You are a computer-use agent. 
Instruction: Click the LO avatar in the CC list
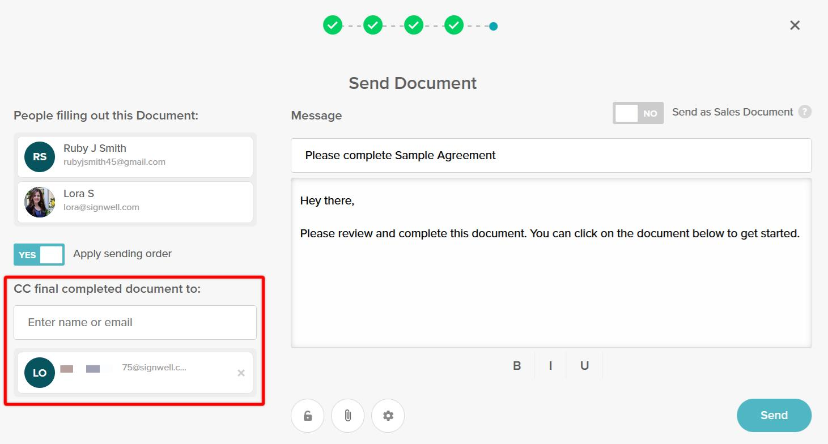pyautogui.click(x=40, y=373)
